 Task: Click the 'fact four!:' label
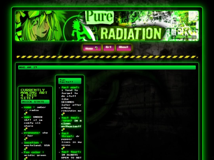[71, 152]
